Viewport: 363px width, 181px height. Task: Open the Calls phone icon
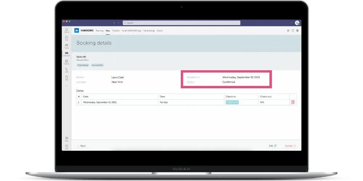pos(66,70)
